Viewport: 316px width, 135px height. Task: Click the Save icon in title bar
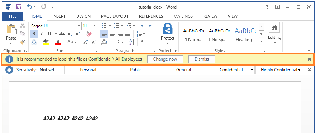coord(19,7)
